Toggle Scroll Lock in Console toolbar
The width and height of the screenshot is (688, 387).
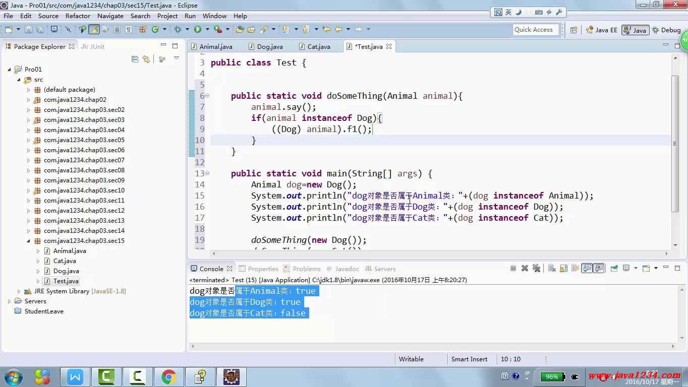pos(563,268)
